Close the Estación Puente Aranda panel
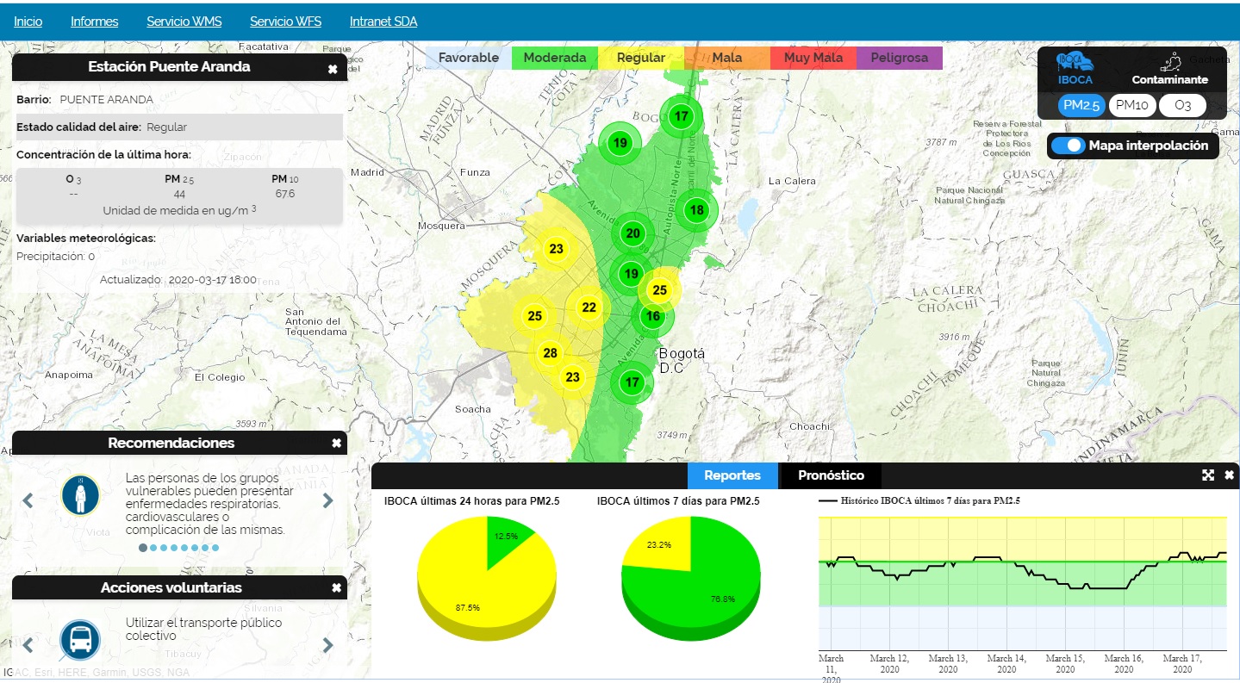1240x683 pixels. pos(333,69)
